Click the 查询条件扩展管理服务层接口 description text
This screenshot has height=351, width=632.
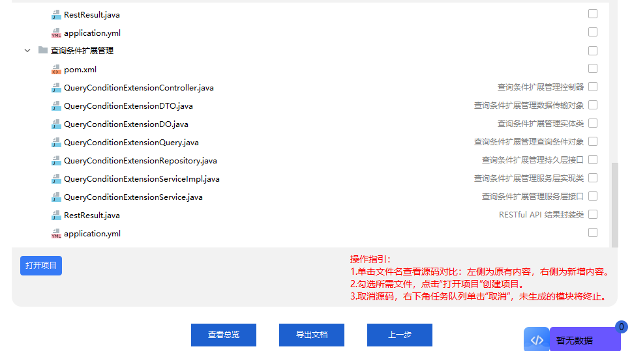click(533, 197)
